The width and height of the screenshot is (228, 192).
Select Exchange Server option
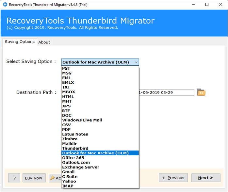pyautogui.click(x=100, y=167)
